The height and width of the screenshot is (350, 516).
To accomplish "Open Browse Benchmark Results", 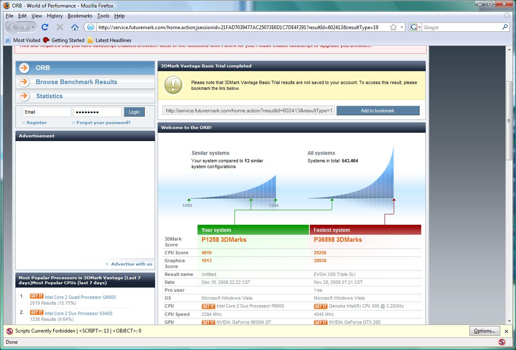I will 85,82.
